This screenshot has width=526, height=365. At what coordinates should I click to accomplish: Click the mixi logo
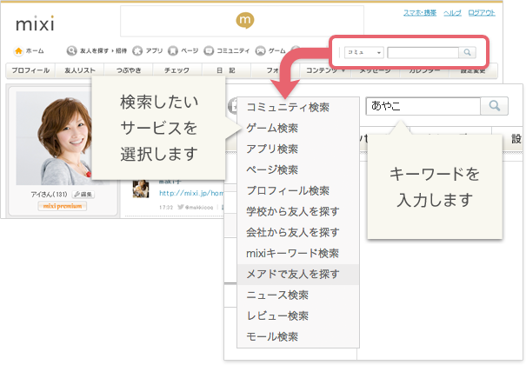point(35,23)
